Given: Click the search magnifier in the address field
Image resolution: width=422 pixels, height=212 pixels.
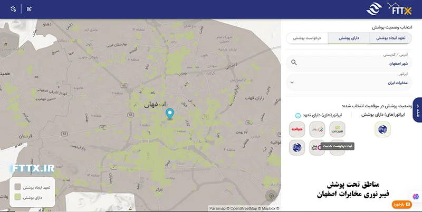Looking at the screenshot, I should coord(294,63).
